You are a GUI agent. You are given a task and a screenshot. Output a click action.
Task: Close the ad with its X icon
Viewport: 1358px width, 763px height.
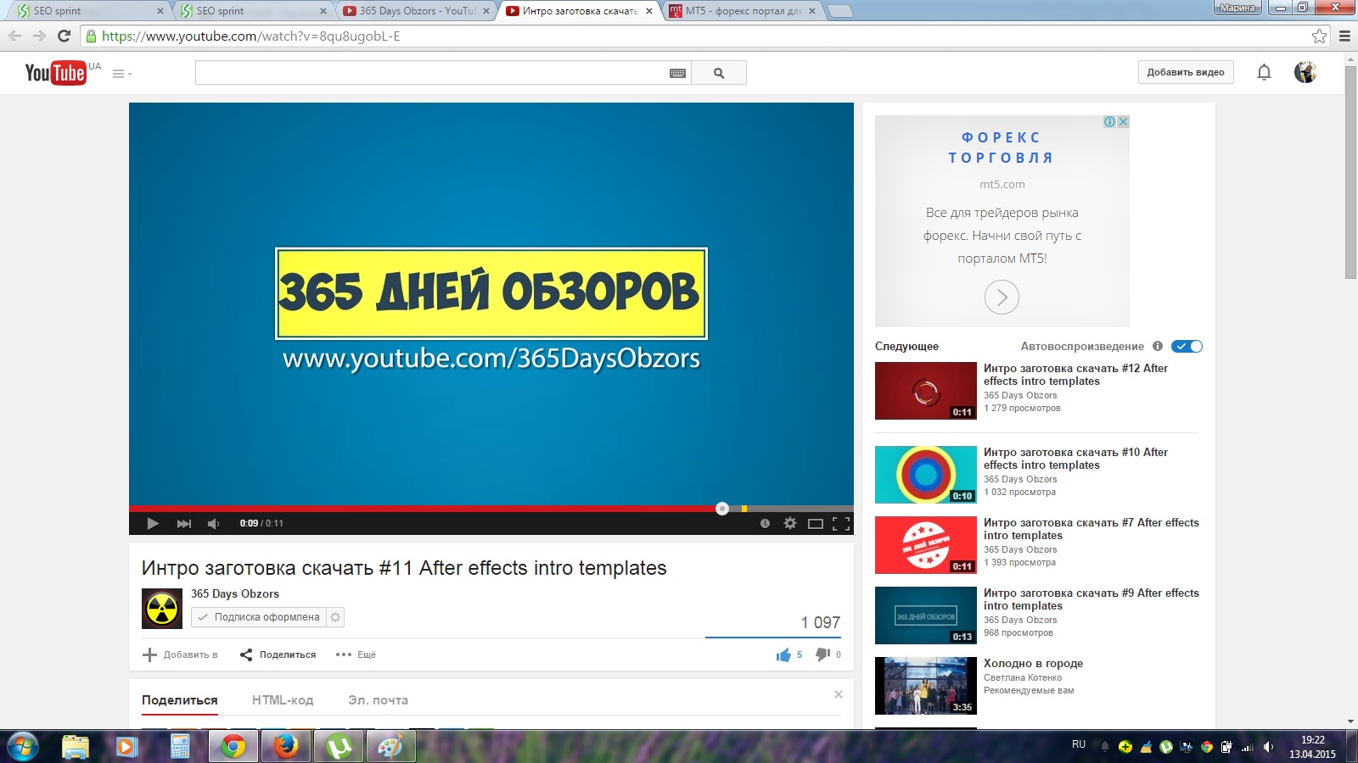pyautogui.click(x=1123, y=122)
